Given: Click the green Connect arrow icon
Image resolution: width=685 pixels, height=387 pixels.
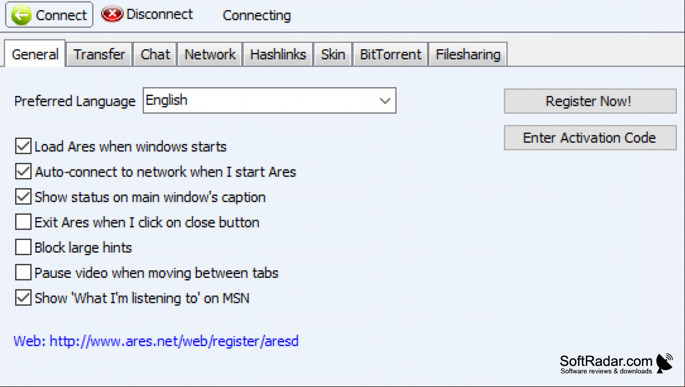Looking at the screenshot, I should [x=22, y=15].
